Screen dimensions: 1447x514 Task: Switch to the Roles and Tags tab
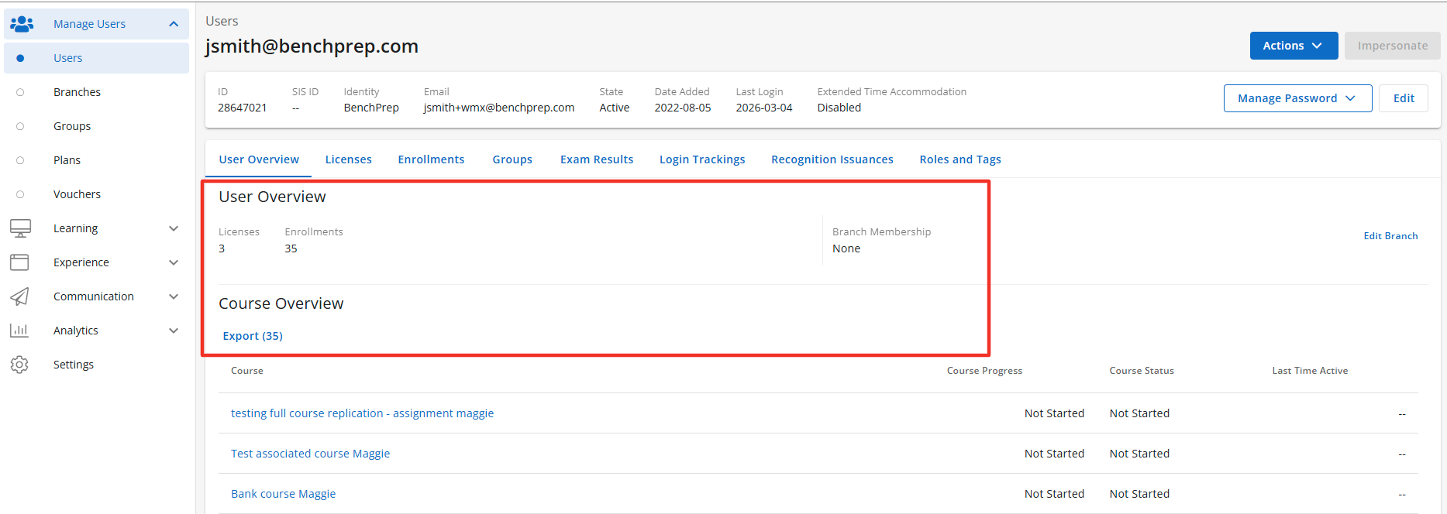pos(960,159)
